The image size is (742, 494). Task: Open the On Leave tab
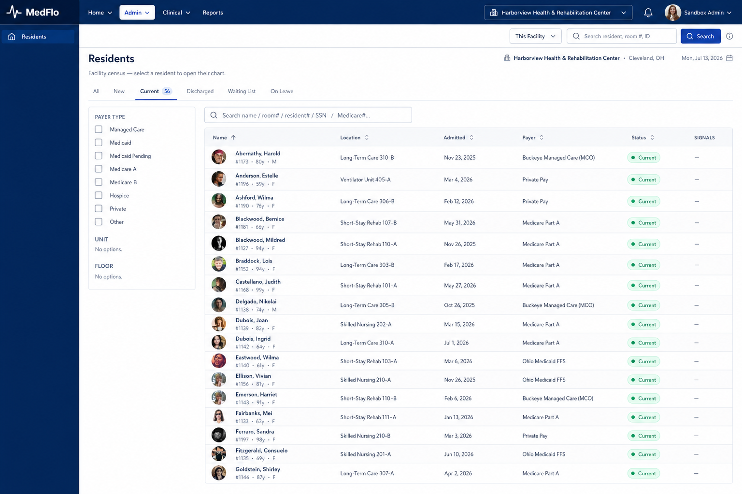(282, 91)
